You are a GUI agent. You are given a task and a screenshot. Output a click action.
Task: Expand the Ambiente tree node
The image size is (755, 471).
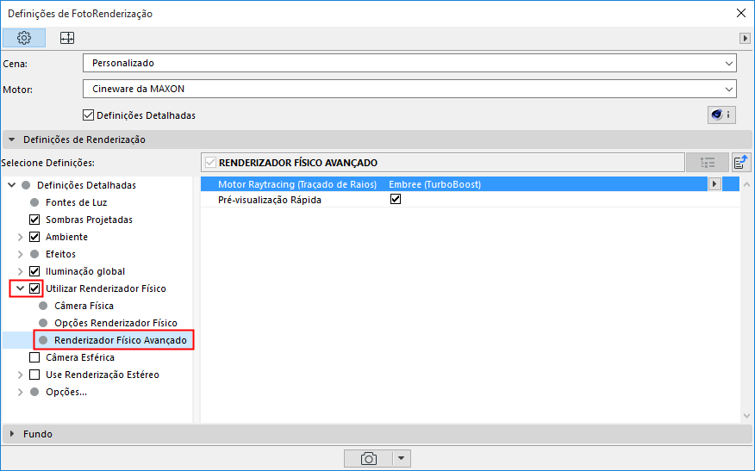pos(20,237)
